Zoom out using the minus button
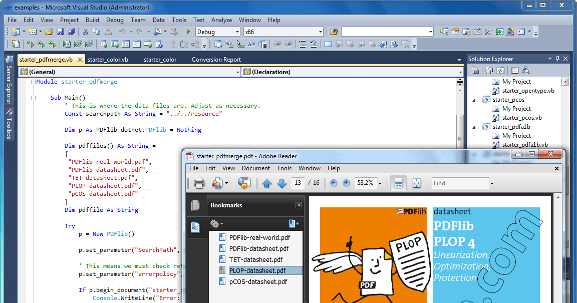The height and width of the screenshot is (303, 577). pos(334,183)
